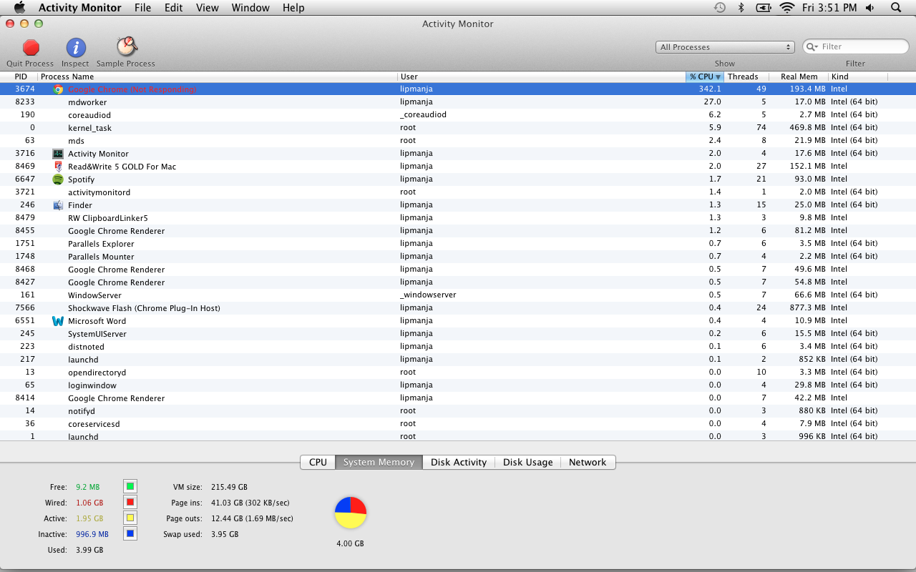Screen dimensions: 916x572
Task: Click the volume speaker icon
Action: click(870, 7)
